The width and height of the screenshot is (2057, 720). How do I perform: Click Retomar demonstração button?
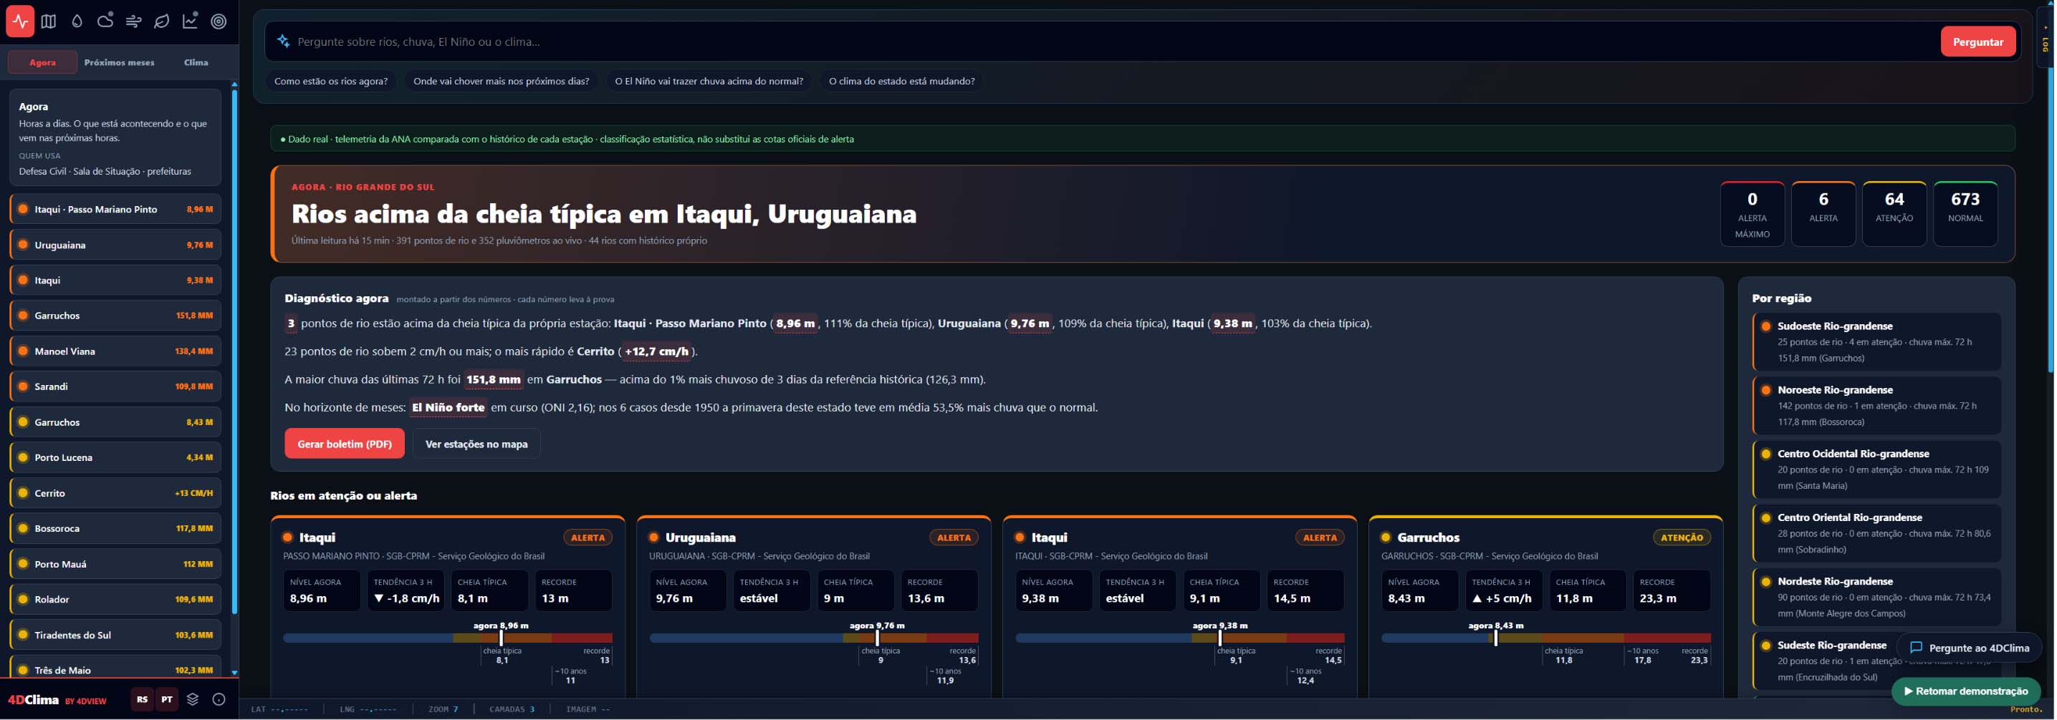(x=1965, y=691)
